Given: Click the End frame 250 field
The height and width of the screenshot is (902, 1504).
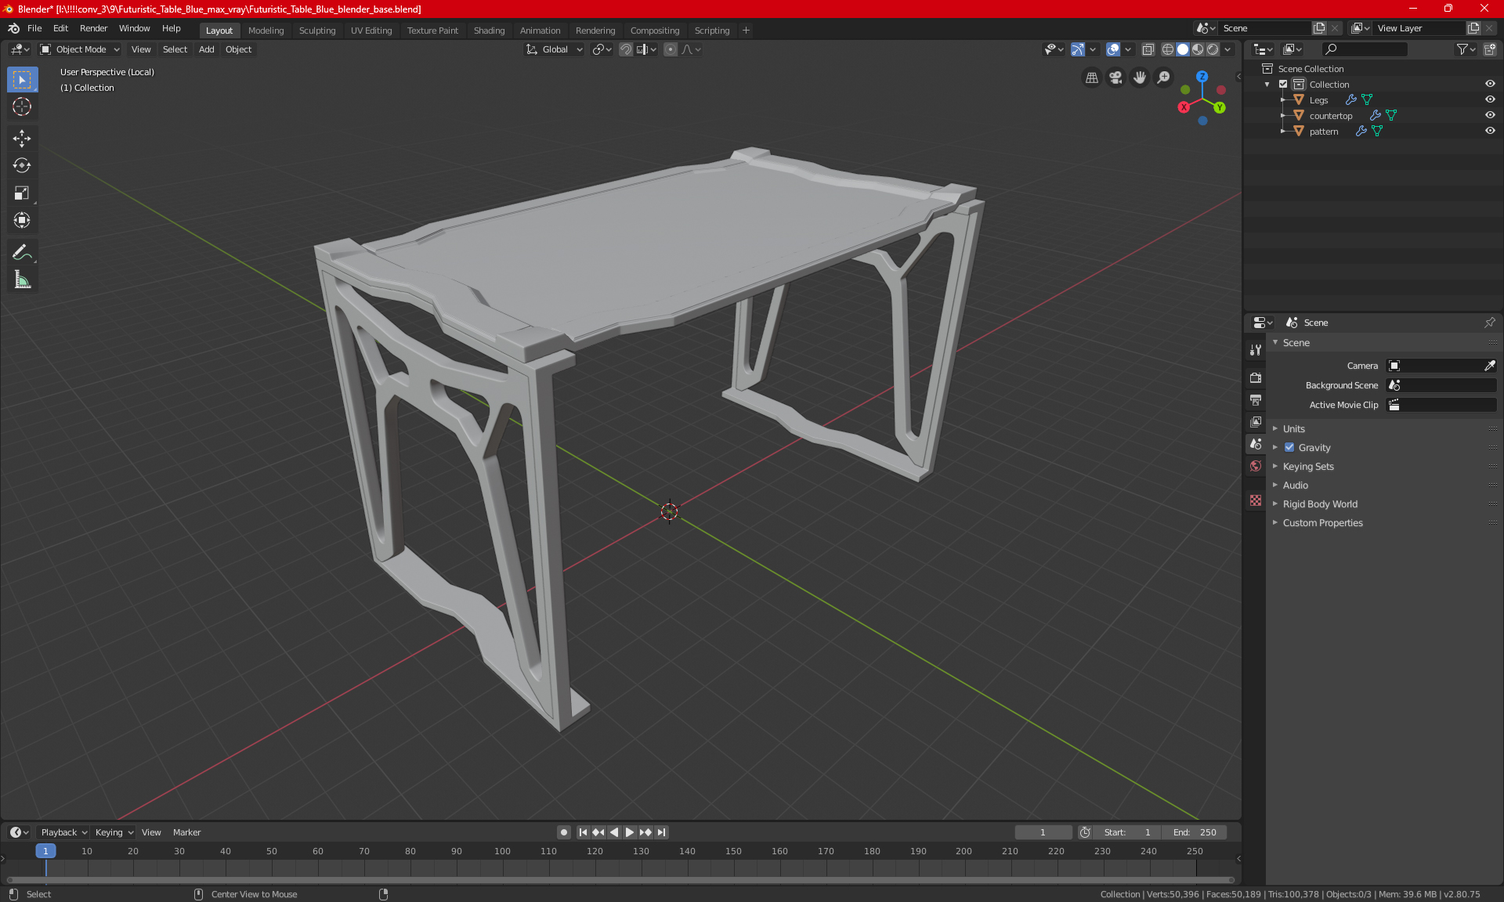Looking at the screenshot, I should click(1195, 832).
